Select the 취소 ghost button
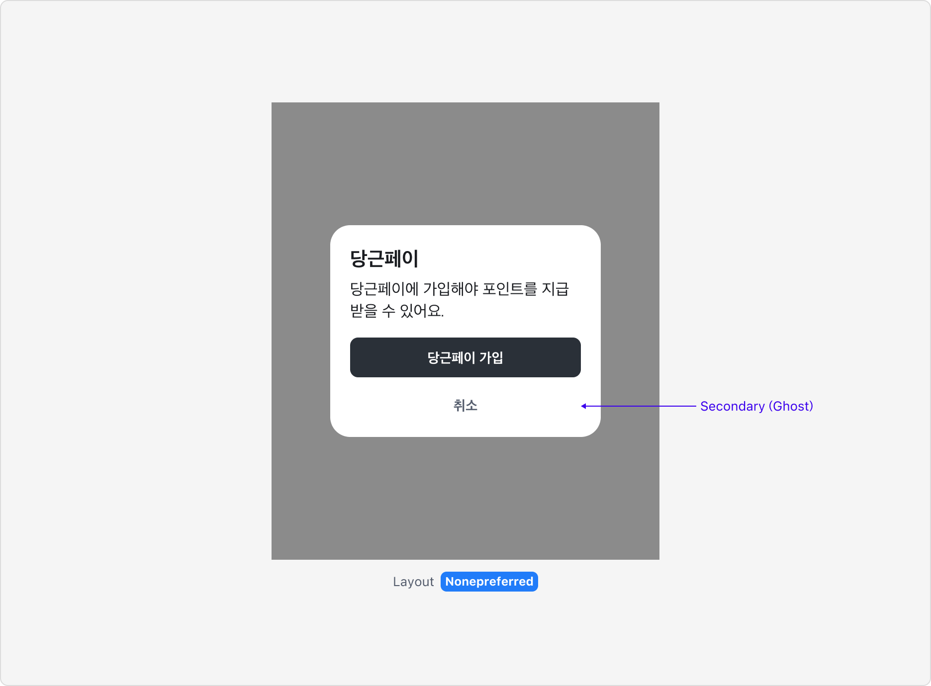This screenshot has height=686, width=931. pyautogui.click(x=465, y=406)
